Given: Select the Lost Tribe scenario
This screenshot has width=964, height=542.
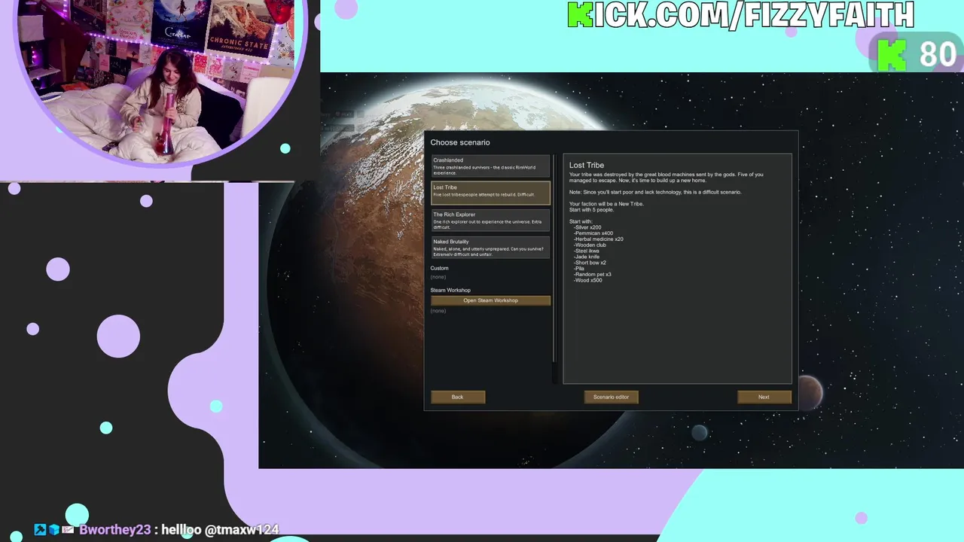Looking at the screenshot, I should click(x=490, y=193).
